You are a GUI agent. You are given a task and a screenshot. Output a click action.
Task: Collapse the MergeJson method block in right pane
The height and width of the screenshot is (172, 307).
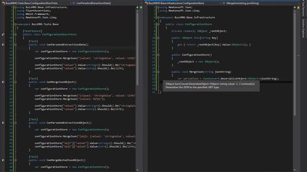coord(158,72)
